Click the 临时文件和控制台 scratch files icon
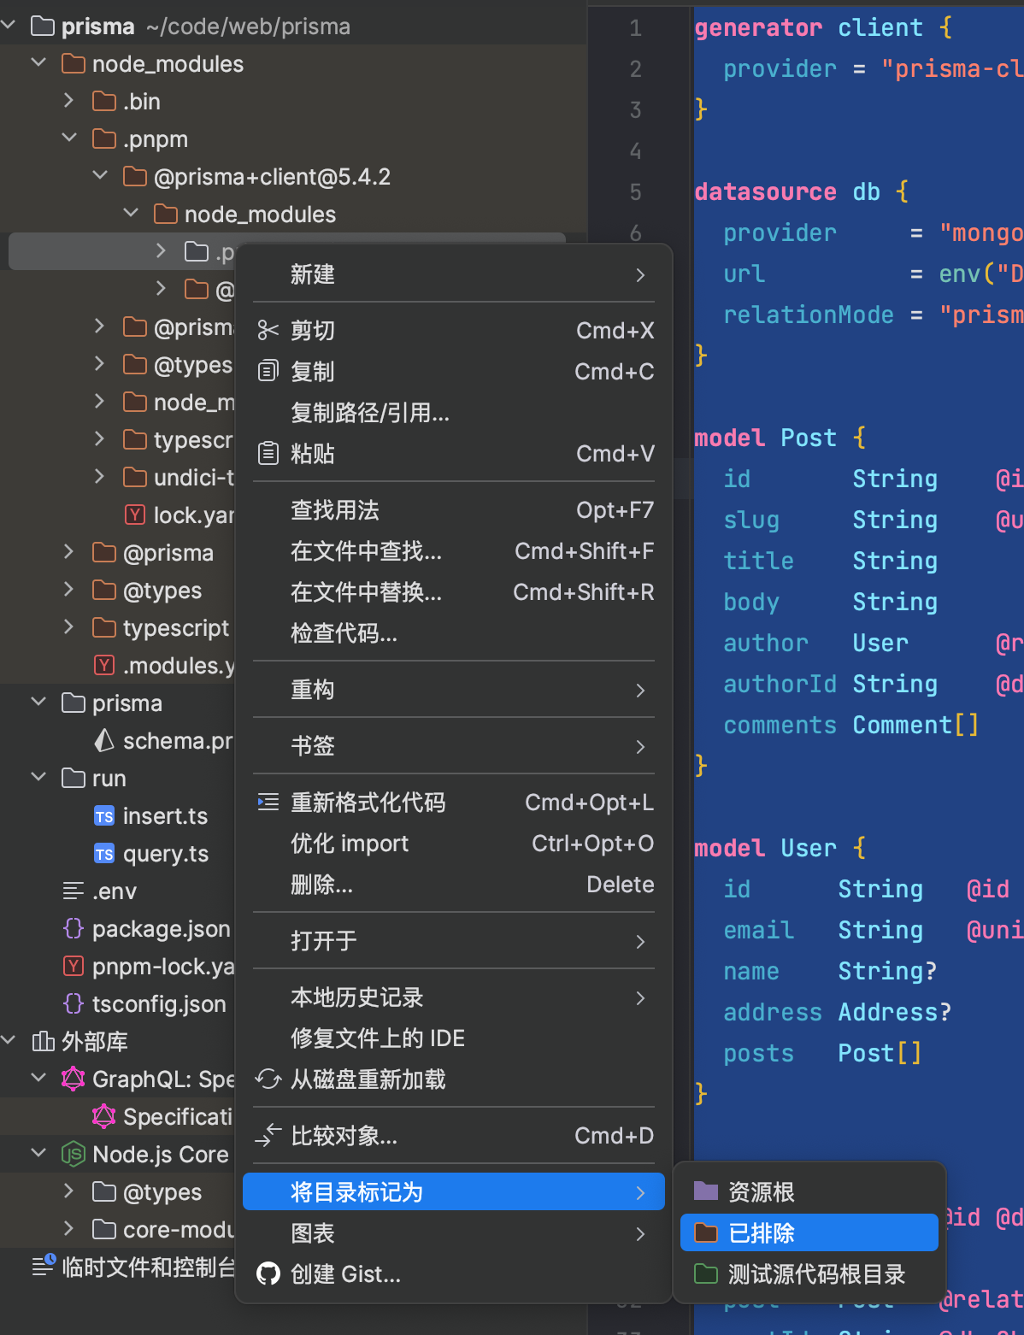This screenshot has height=1335, width=1024. (43, 1267)
